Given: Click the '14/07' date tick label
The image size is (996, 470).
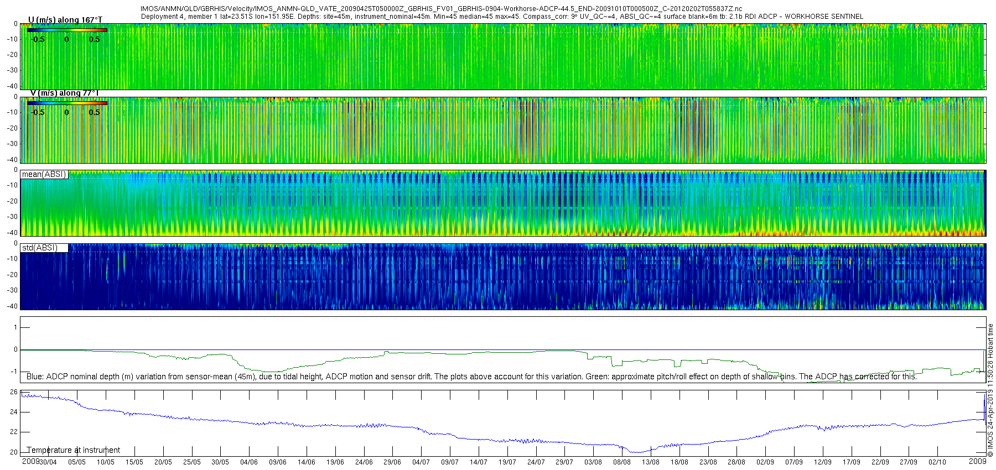Looking at the screenshot, I should point(479,462).
